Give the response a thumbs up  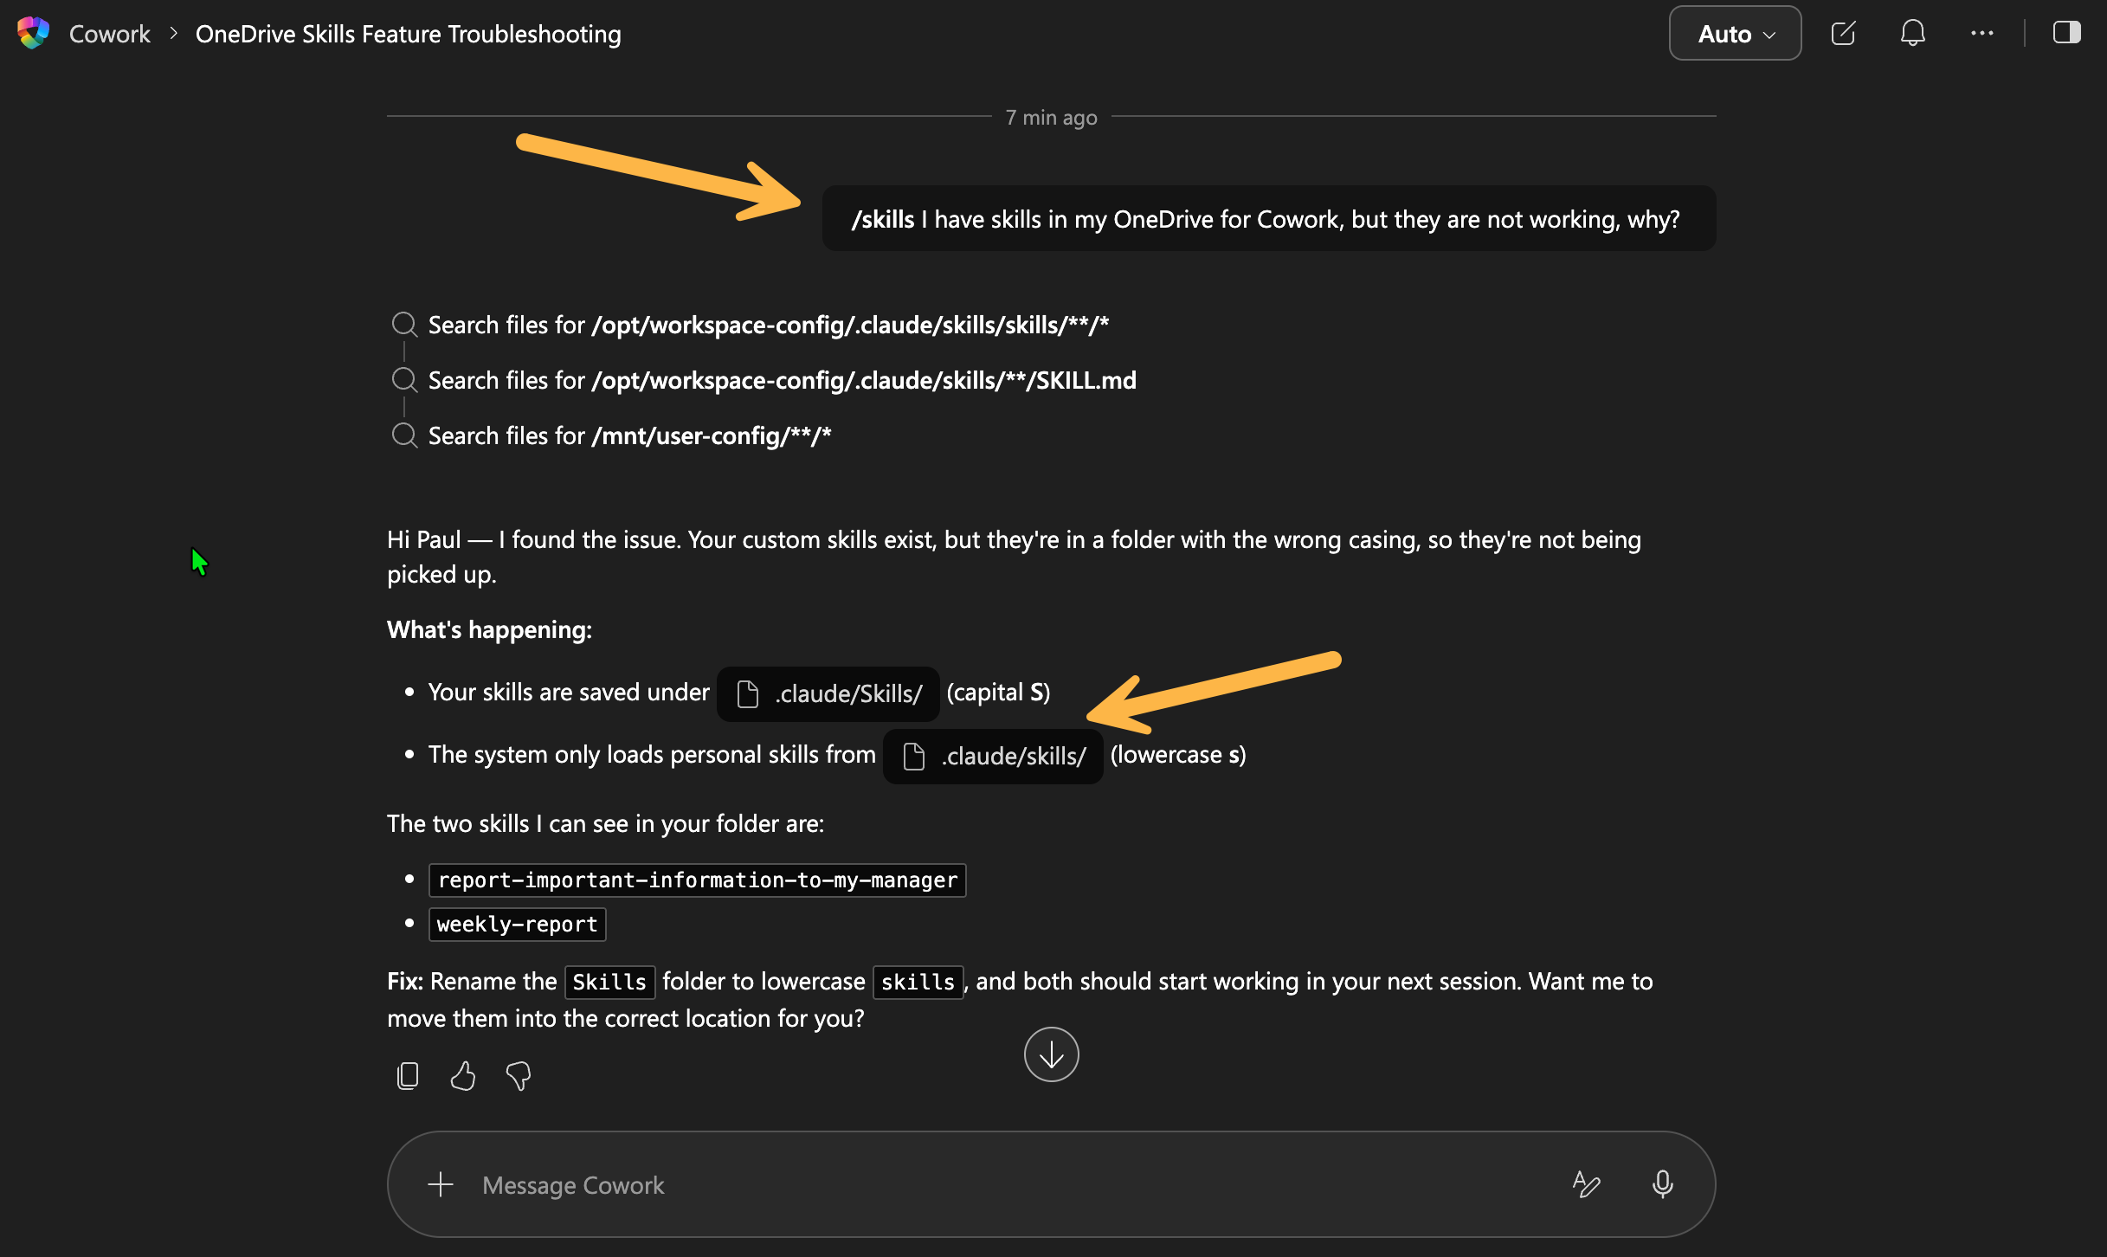click(463, 1076)
